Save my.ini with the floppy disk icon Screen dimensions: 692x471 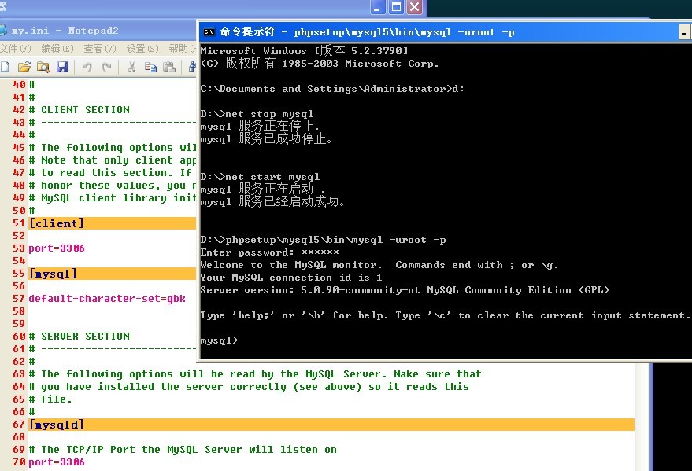(x=62, y=67)
